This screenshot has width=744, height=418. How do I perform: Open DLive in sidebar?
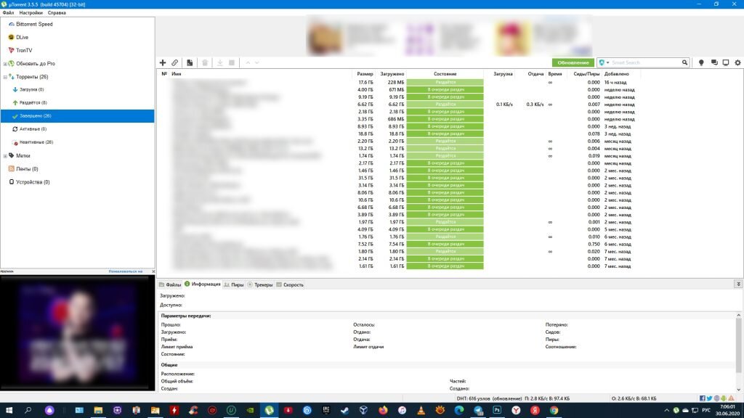(22, 37)
